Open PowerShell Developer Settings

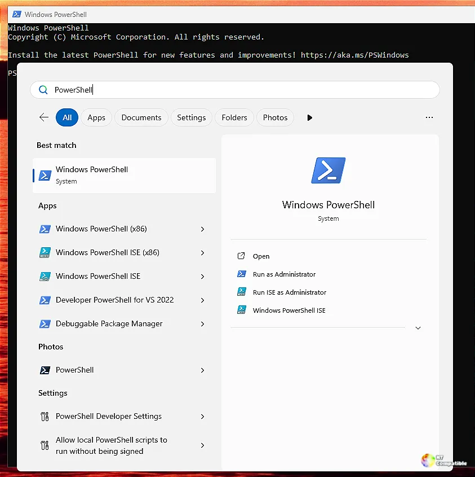124,417
